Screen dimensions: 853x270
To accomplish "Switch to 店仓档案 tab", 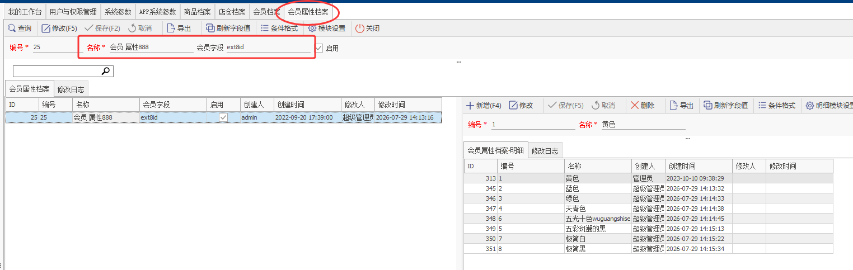I will pyautogui.click(x=232, y=12).
